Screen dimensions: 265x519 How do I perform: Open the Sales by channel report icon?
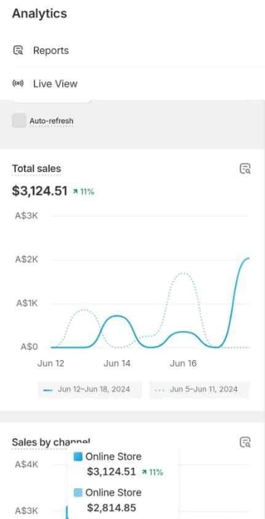245,442
